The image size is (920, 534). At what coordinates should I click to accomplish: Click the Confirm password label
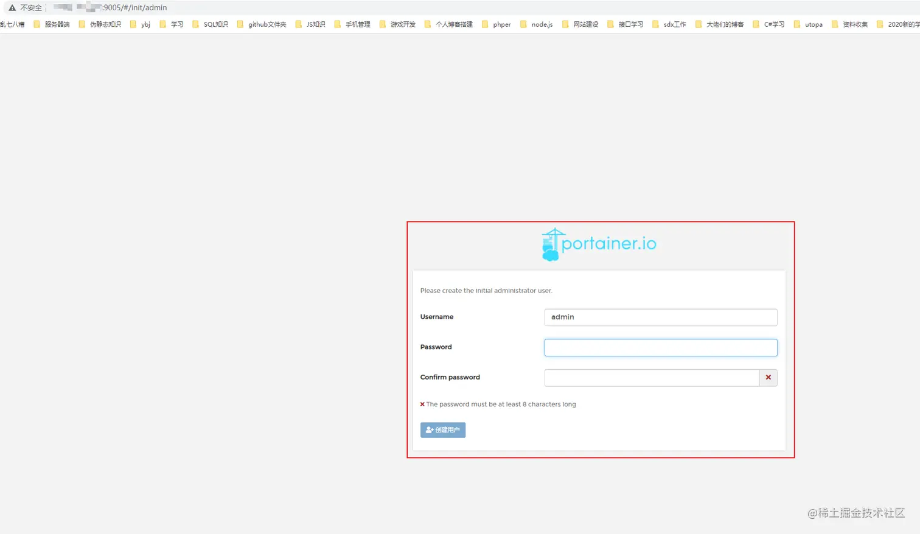450,378
